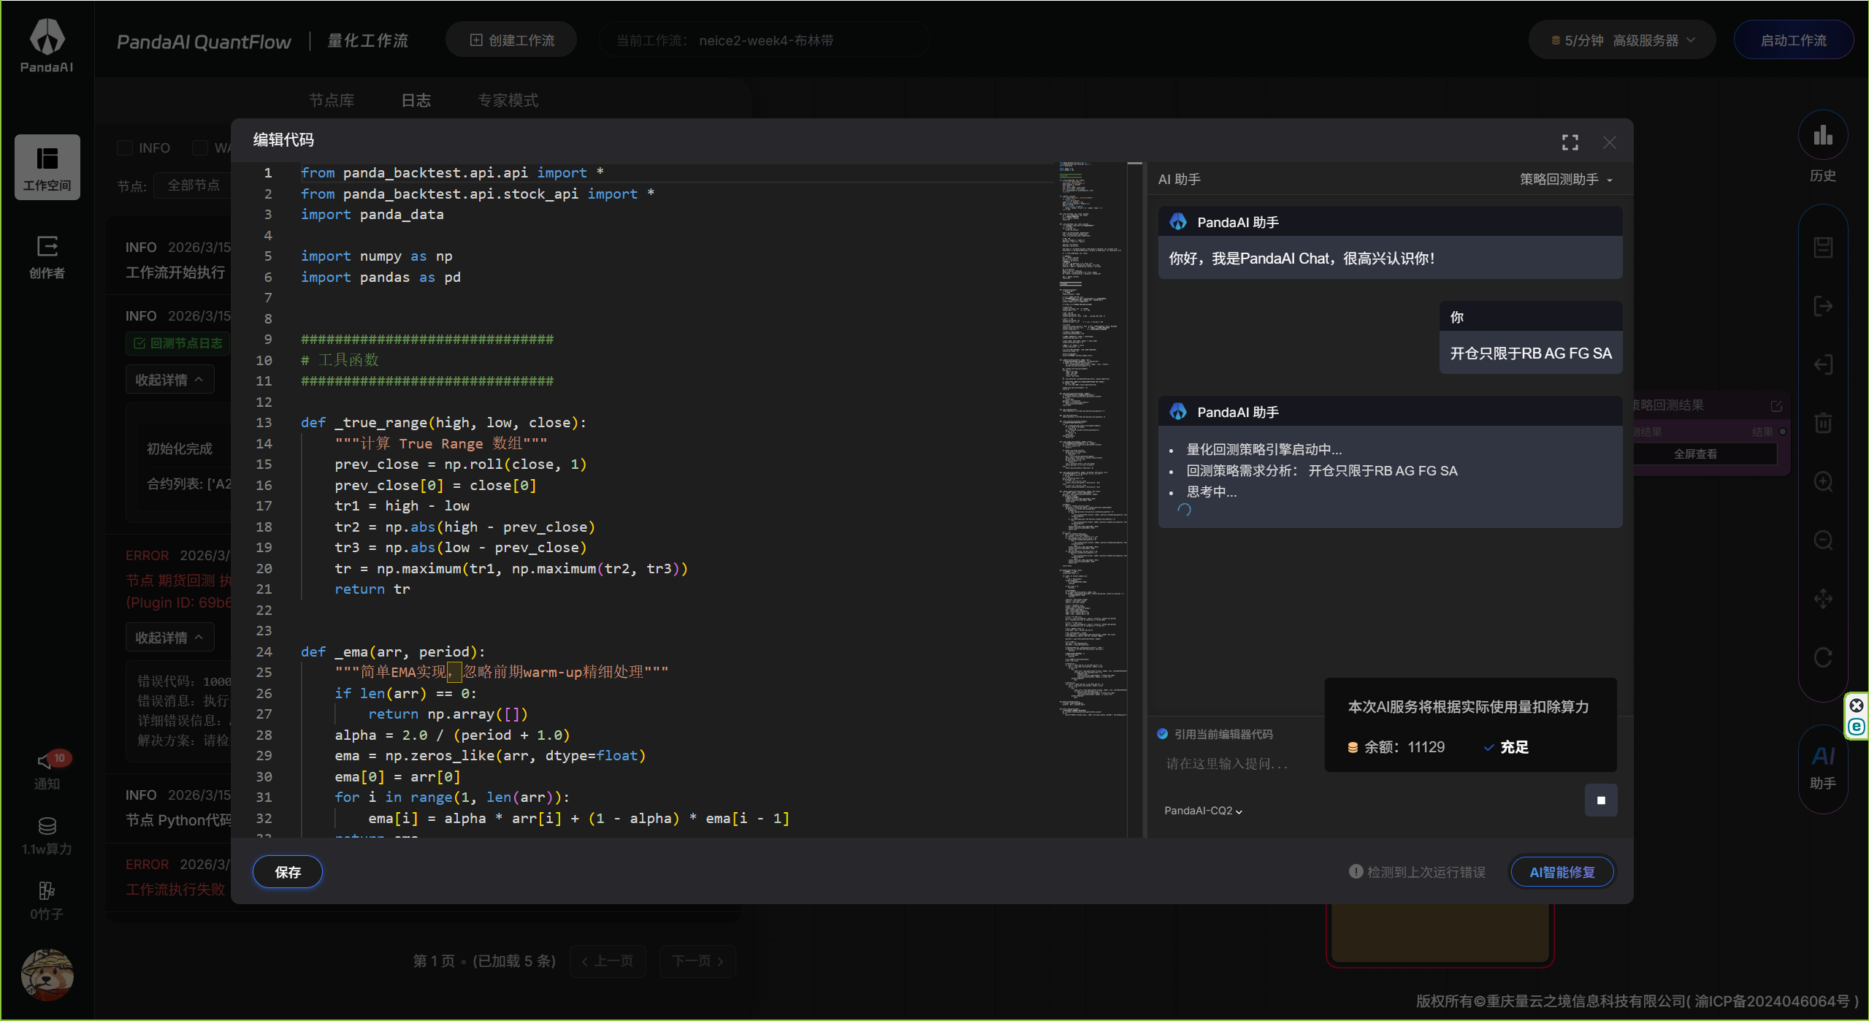Click the 下一页 pagination button
The height and width of the screenshot is (1021, 1869).
[697, 961]
